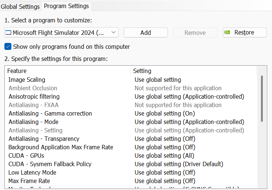The image size is (272, 190).
Task: Select the Antialiasing - Mode feature
Action: coord(33,122)
